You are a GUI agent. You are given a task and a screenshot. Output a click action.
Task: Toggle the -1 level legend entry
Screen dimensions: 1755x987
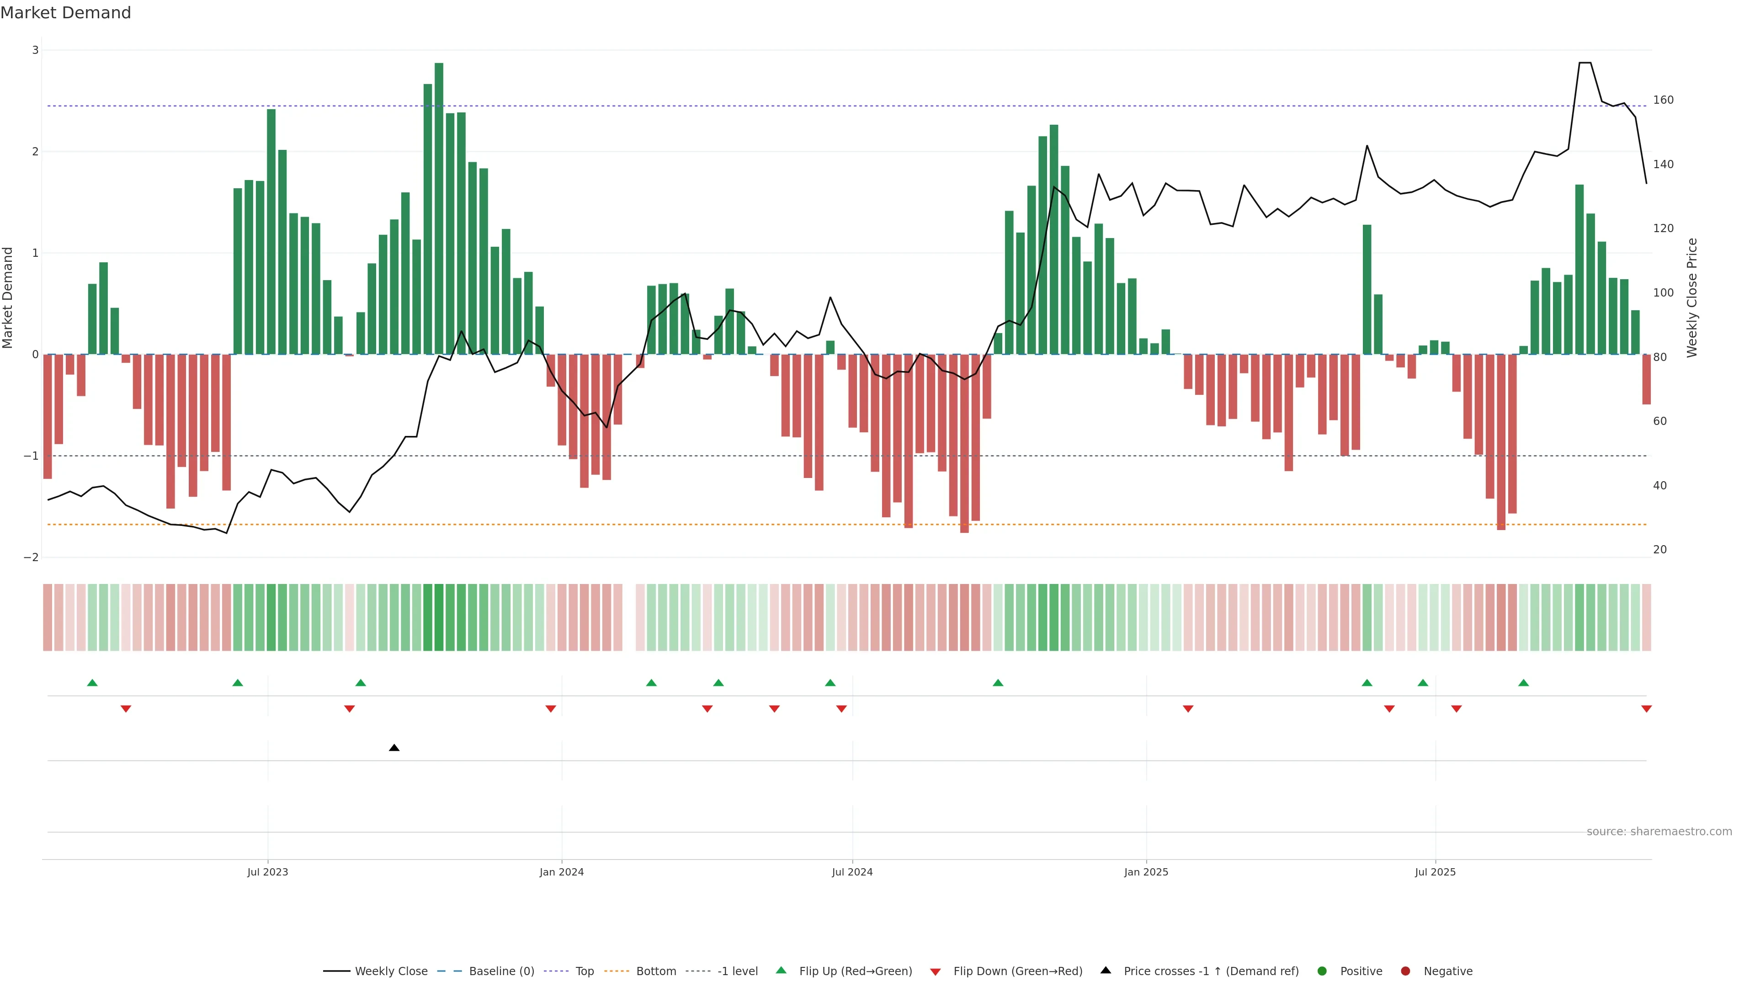pos(737,971)
